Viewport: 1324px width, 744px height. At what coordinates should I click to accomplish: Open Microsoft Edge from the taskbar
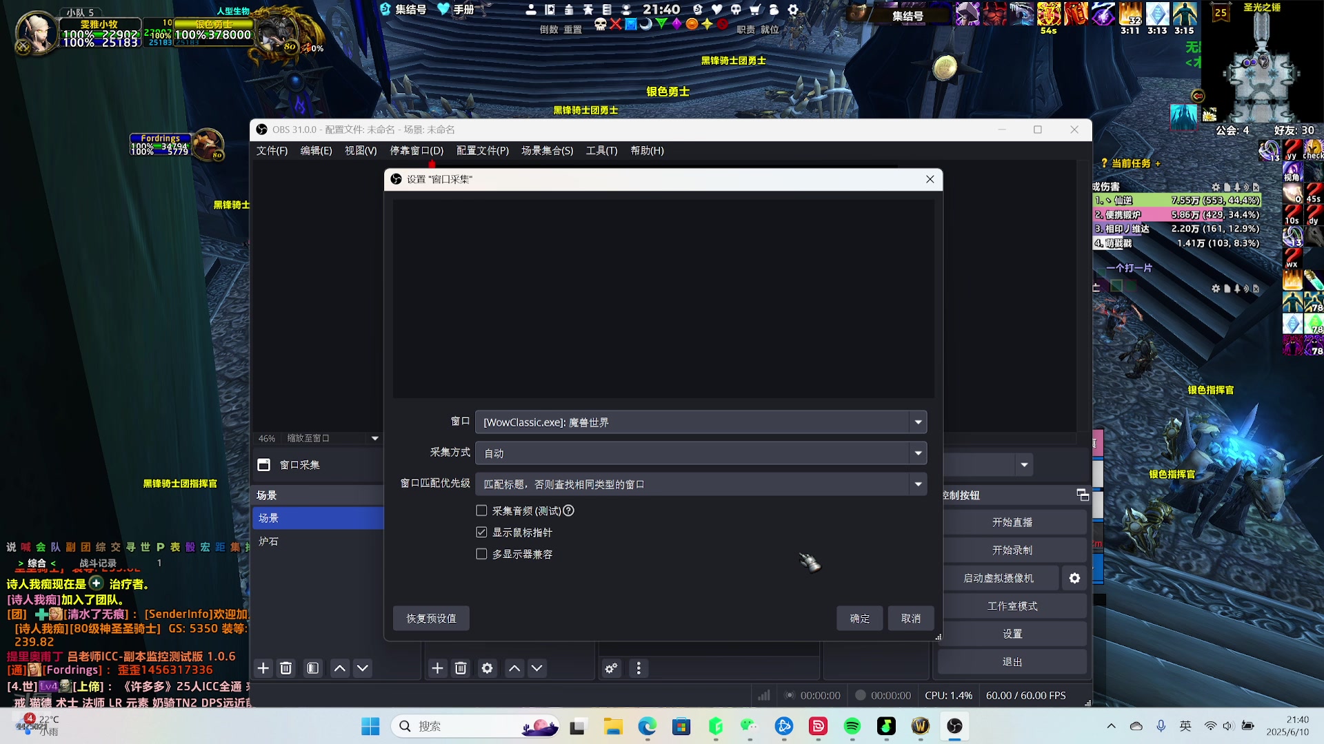pos(647,726)
